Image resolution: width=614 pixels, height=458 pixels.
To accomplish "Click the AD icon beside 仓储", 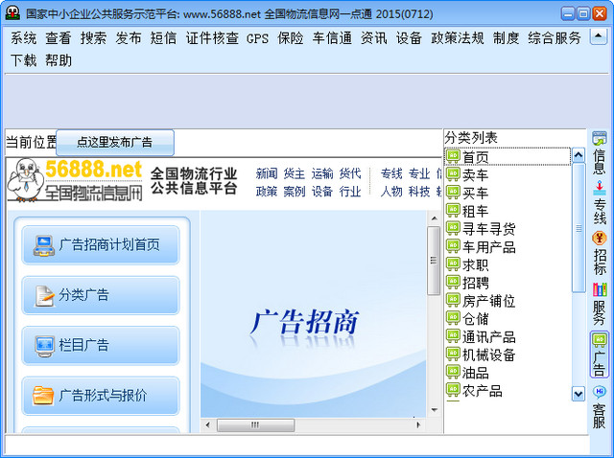I will pyautogui.click(x=453, y=318).
